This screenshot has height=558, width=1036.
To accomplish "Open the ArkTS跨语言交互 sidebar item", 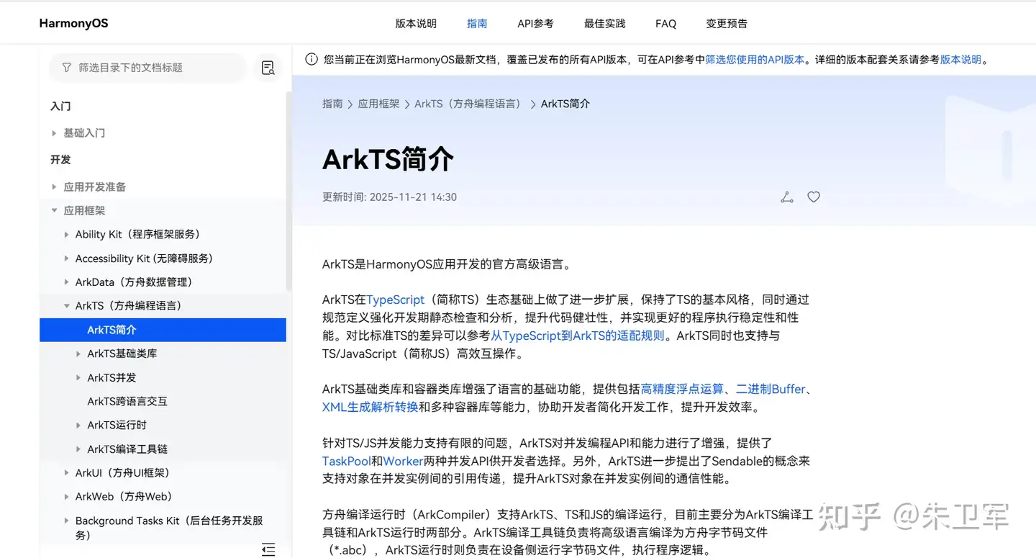I will [127, 401].
